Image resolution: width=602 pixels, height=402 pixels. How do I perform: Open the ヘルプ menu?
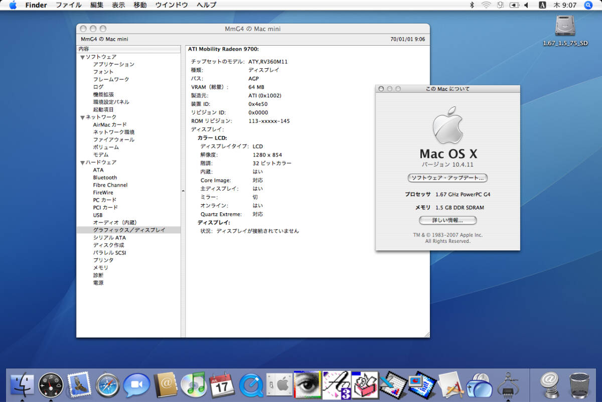[x=207, y=5]
